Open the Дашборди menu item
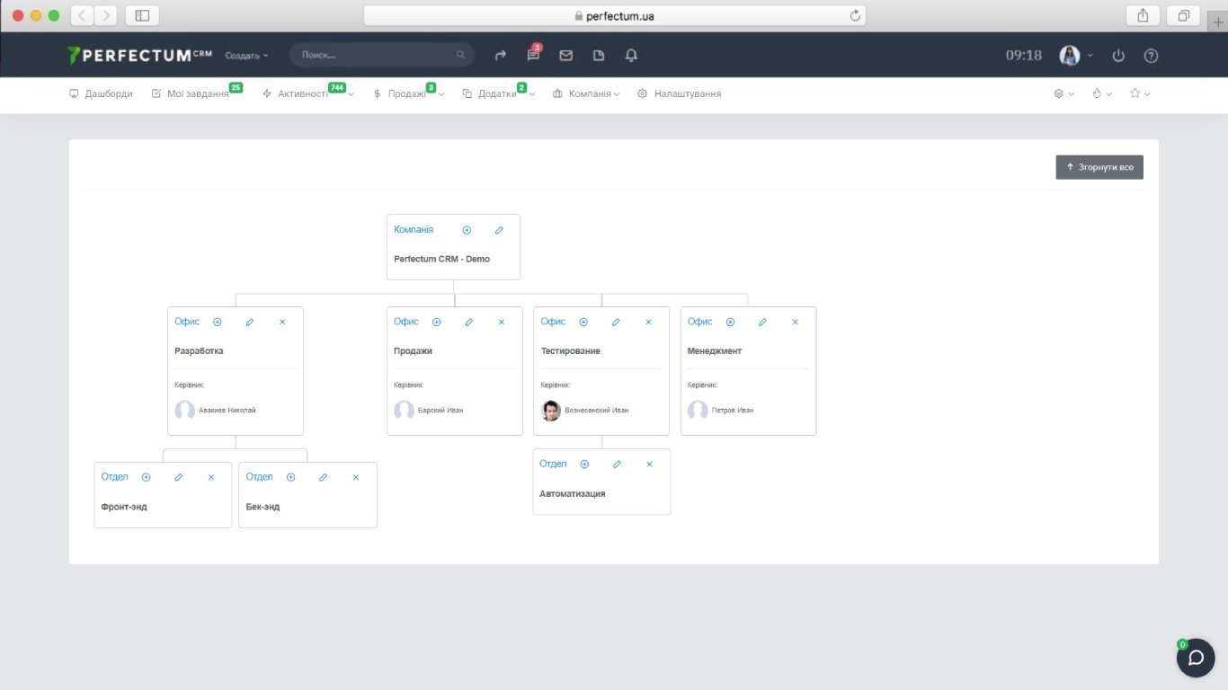Image resolution: width=1228 pixels, height=690 pixels. click(101, 93)
